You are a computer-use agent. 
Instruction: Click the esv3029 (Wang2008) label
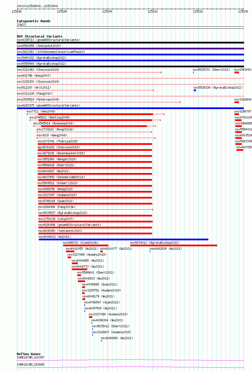(x=52, y=135)
